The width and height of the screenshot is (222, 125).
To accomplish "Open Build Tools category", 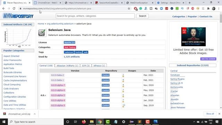I will point(9,68).
